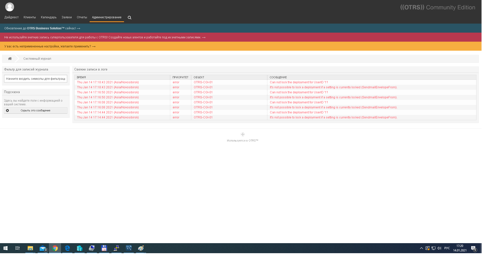
Task: Select the first 17:18:43 log entry time
Action: click(x=108, y=82)
